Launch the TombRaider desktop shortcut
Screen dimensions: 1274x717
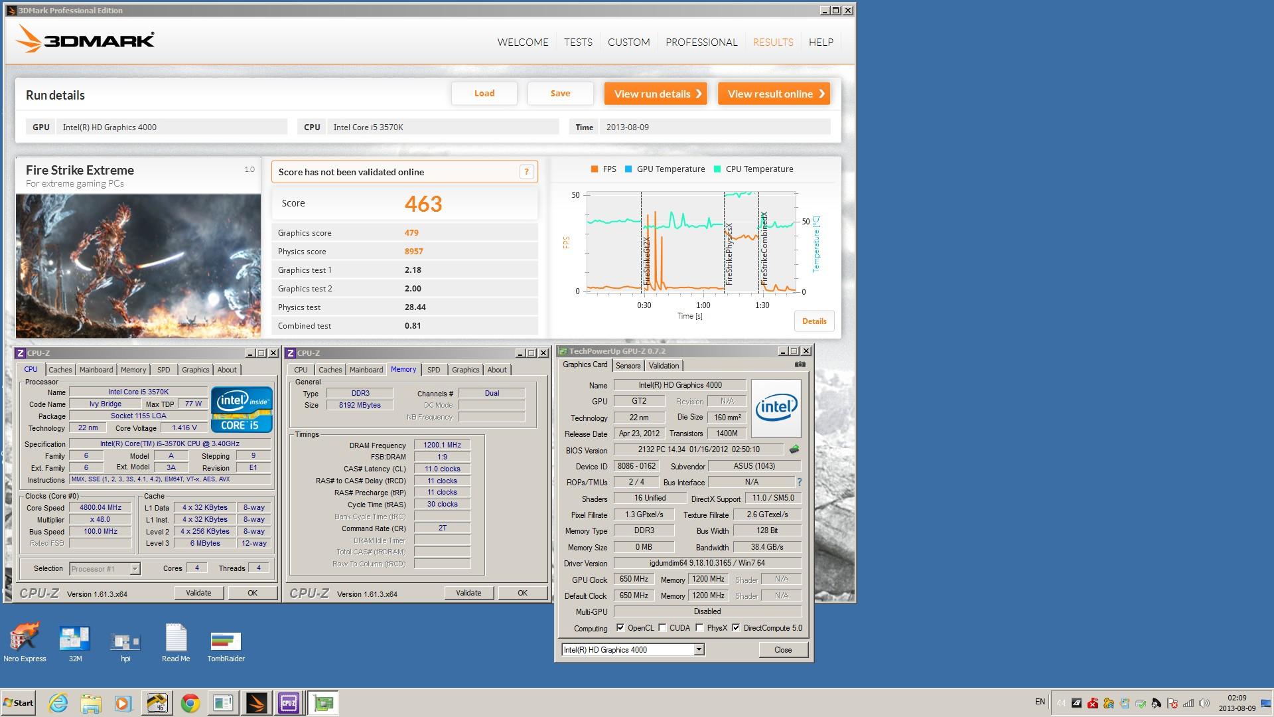click(226, 645)
